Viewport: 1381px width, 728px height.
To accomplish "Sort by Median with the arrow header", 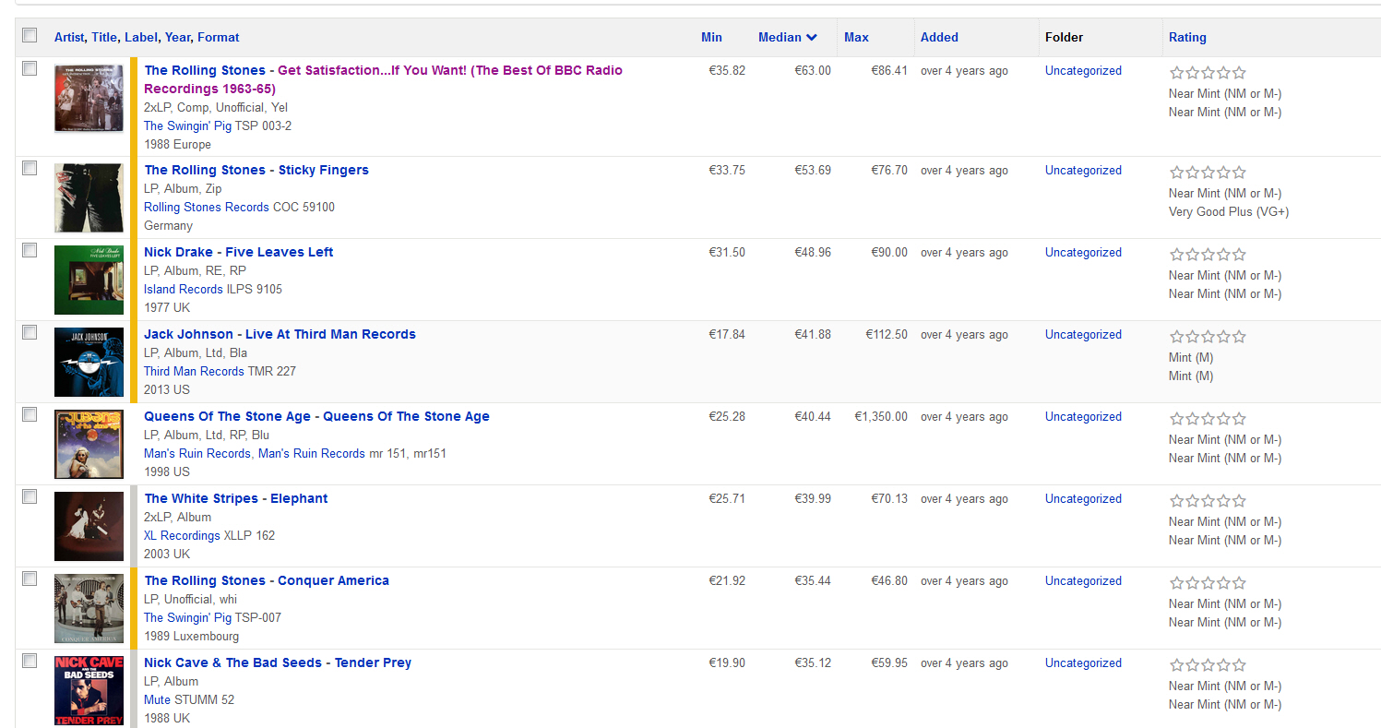I will click(787, 37).
